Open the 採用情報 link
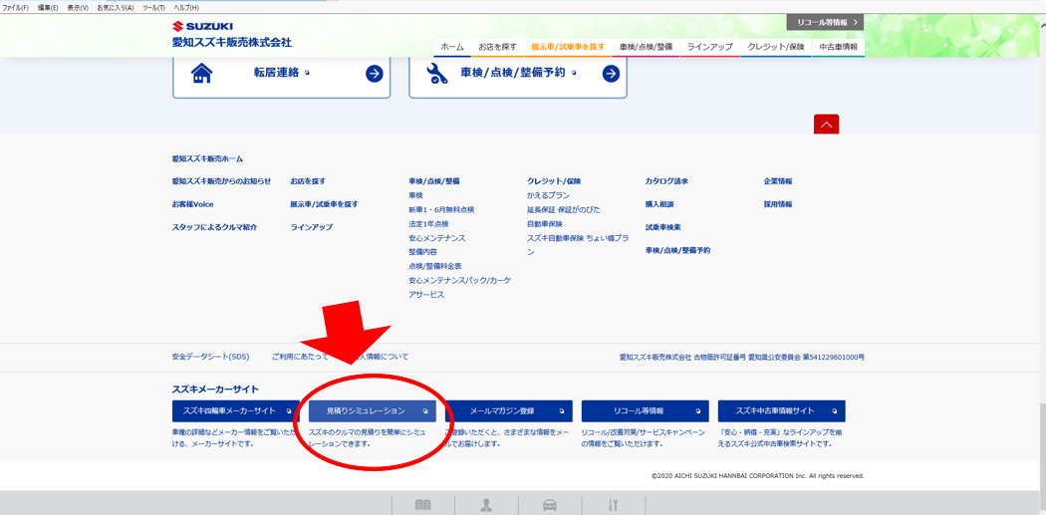The image size is (1046, 515). coord(778,204)
